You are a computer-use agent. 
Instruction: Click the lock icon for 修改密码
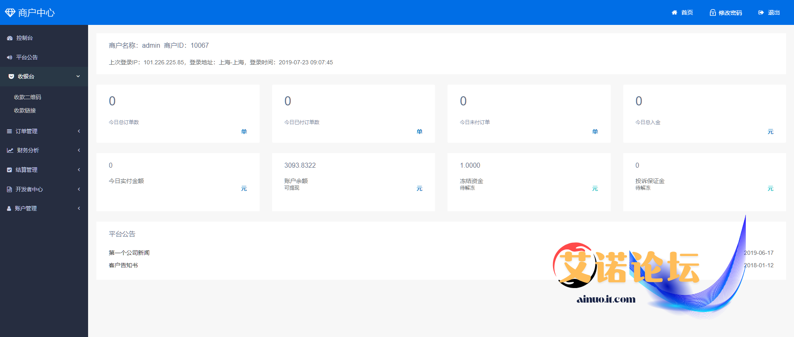713,13
